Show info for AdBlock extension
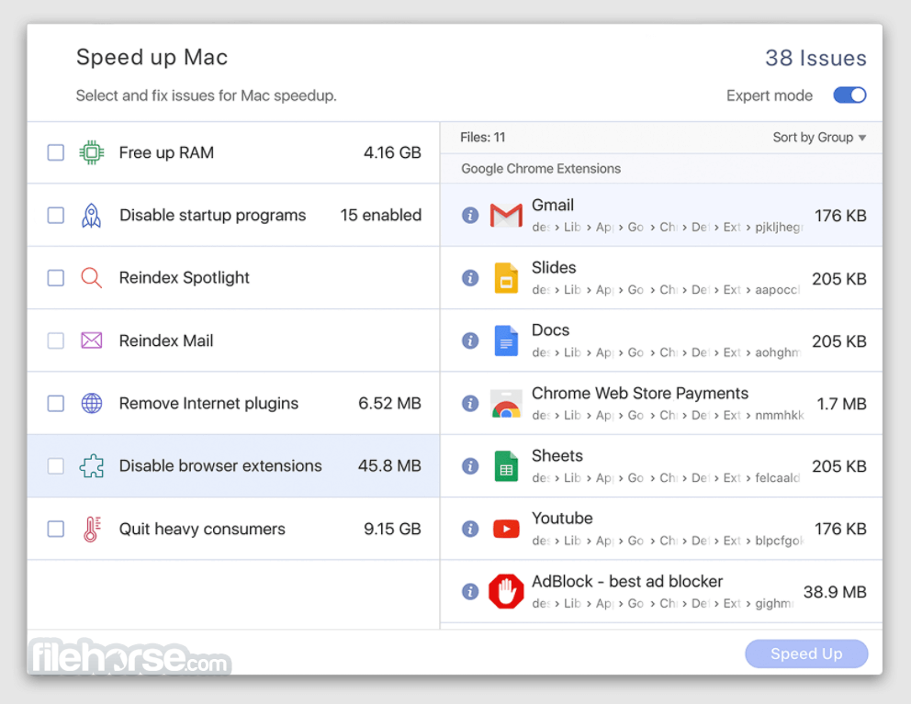The width and height of the screenshot is (911, 704). [470, 591]
